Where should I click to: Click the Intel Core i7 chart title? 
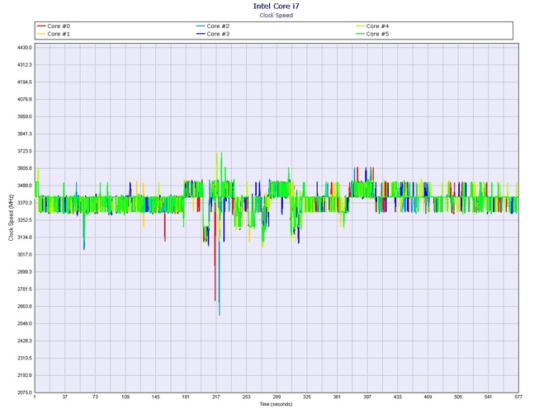click(x=276, y=6)
